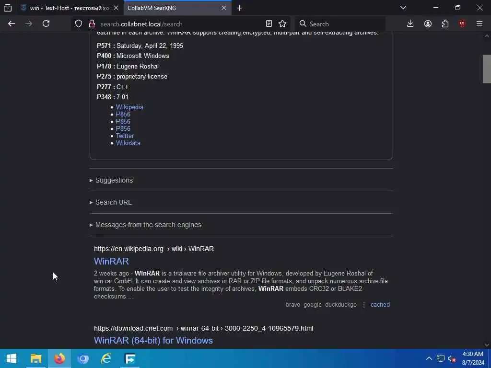Open the second P856 link
Screen dimensions: 491x368
tap(123, 121)
